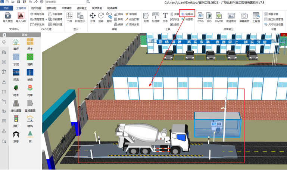Screen dimensions: 287x170
Task: Open 工程量 quantity report
Action: click(256, 18)
